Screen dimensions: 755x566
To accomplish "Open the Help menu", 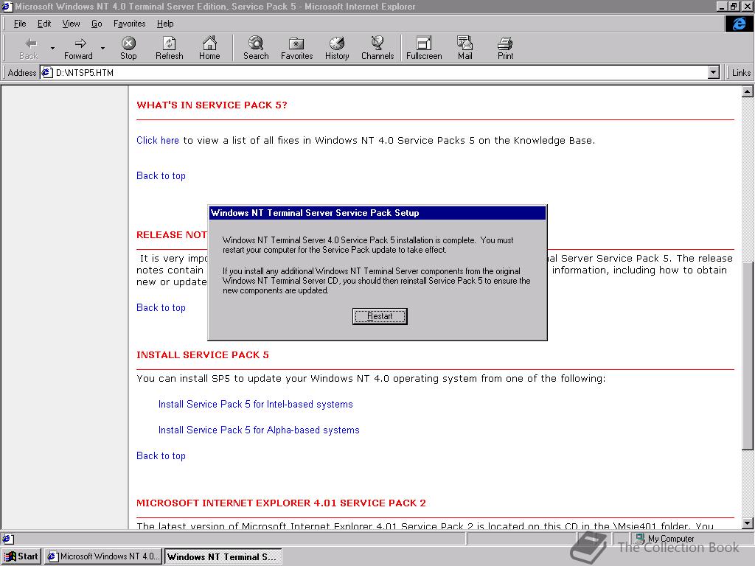I will pyautogui.click(x=165, y=24).
